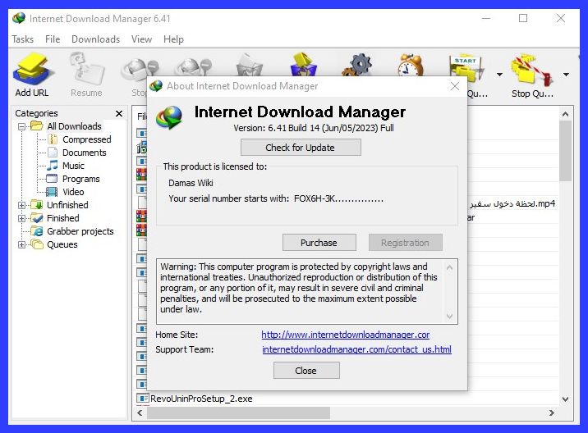Select the Finished category
The height and width of the screenshot is (433, 588).
(63, 218)
